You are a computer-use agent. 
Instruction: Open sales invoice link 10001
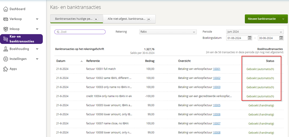coord(217,69)
